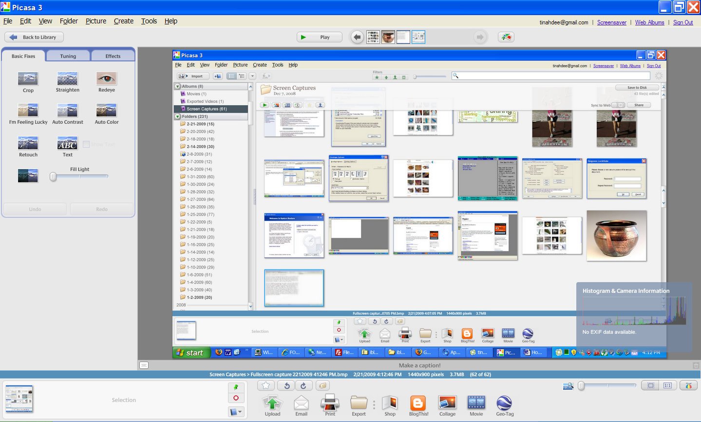Select the pottery bowl thumbnail in filmstrip
This screenshot has width=701, height=422.
tap(388, 37)
